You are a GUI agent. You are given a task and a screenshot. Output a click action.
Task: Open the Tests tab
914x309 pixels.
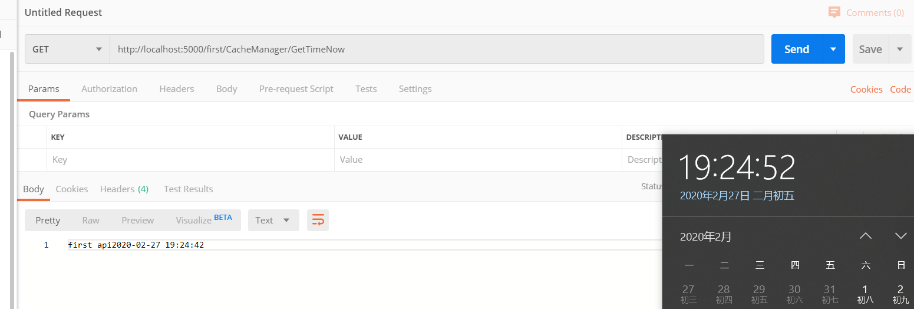click(x=366, y=89)
